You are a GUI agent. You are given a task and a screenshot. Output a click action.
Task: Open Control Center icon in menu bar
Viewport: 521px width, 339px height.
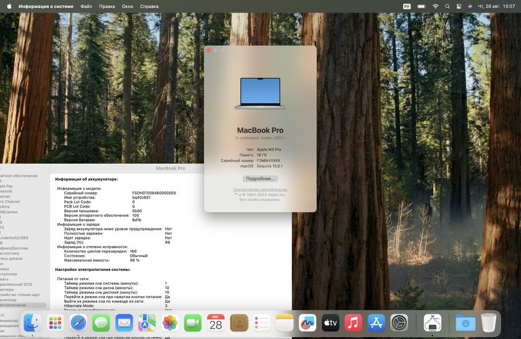click(459, 6)
